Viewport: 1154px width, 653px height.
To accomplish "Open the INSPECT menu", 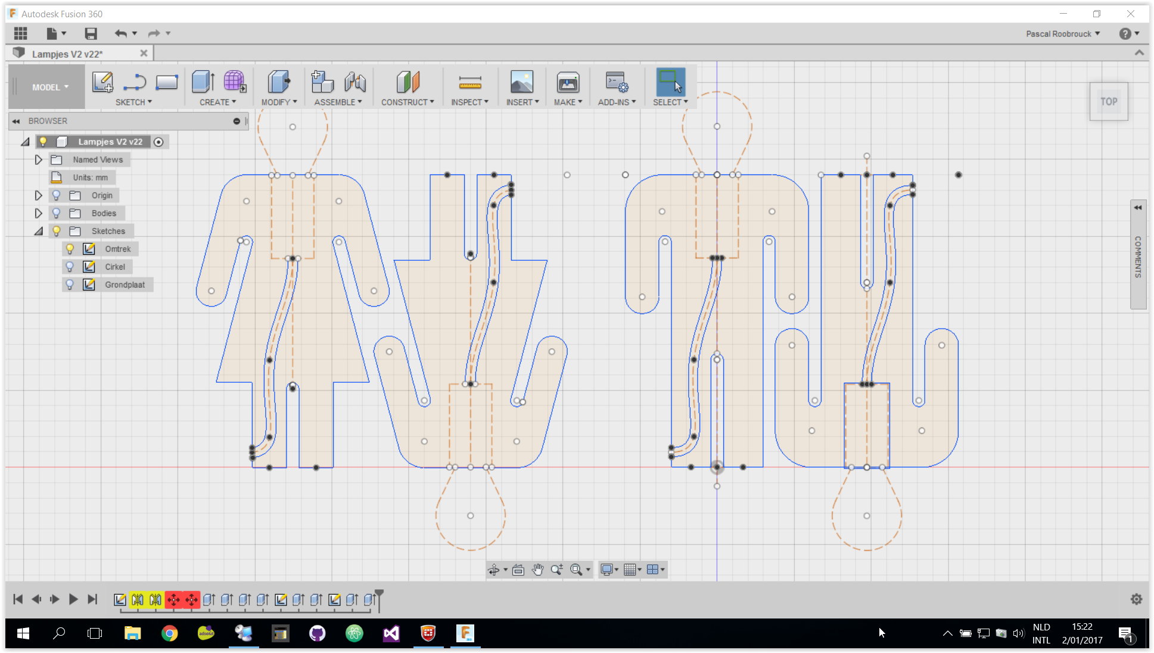I will pyautogui.click(x=469, y=102).
